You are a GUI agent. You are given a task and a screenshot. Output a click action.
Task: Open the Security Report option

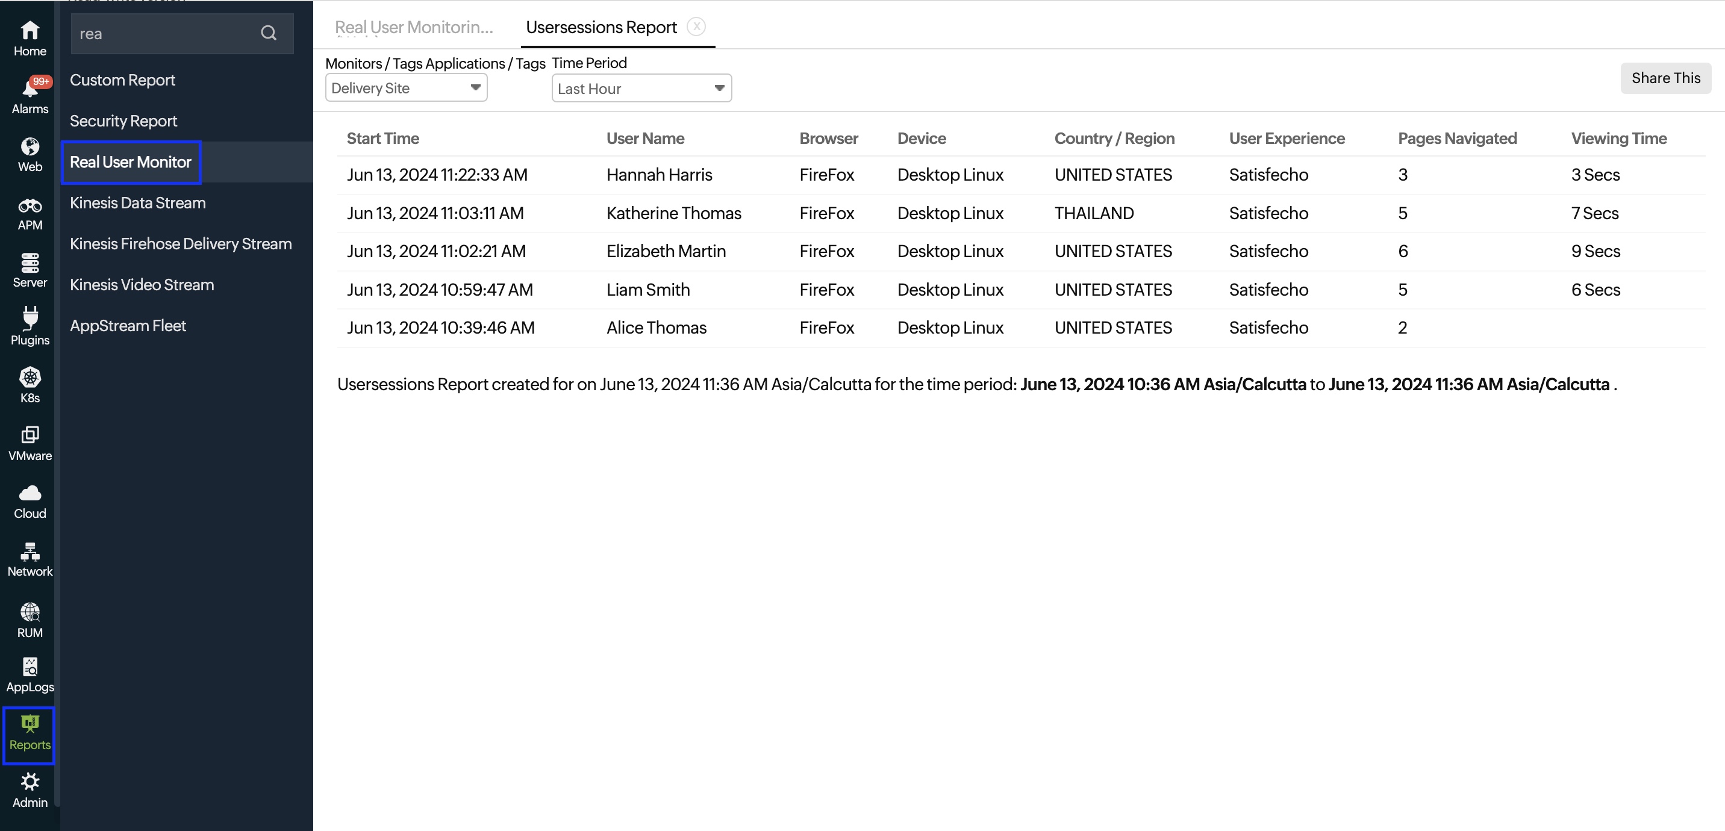coord(123,120)
